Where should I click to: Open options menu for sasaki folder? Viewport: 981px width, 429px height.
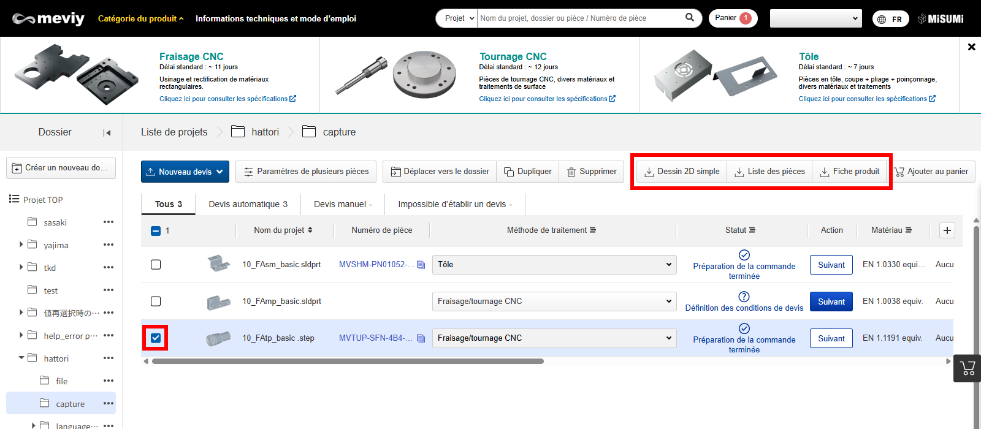(109, 222)
